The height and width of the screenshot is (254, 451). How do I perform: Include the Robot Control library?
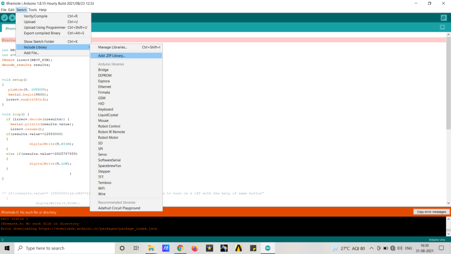pos(126,126)
